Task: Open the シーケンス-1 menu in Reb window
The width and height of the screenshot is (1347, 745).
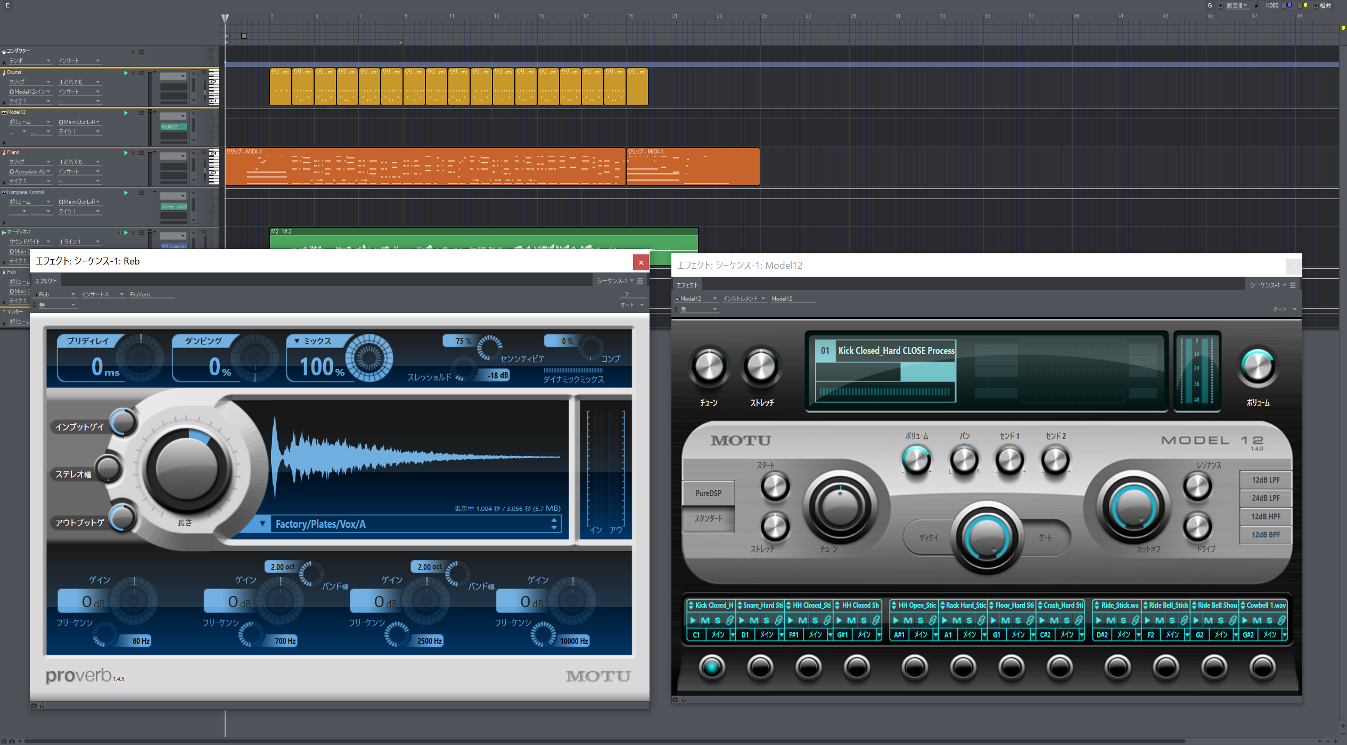Action: click(x=615, y=281)
